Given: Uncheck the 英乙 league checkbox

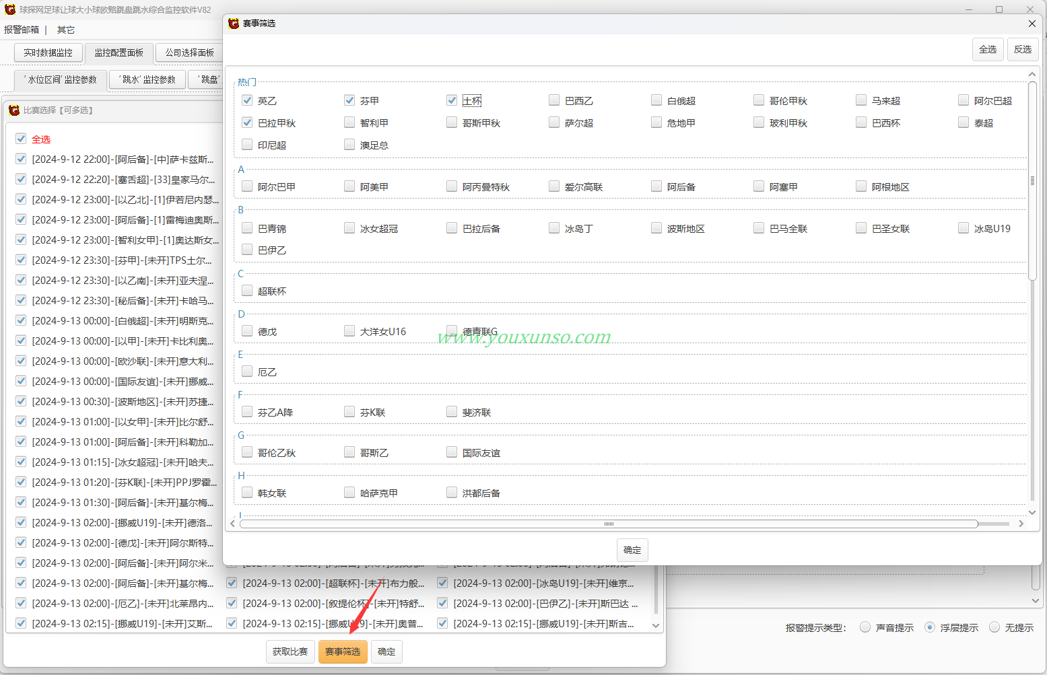Looking at the screenshot, I should 247,100.
